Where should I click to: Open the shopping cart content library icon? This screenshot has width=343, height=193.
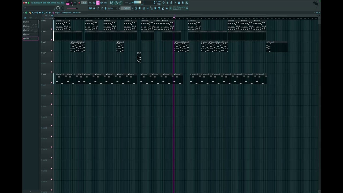[x=170, y=8]
